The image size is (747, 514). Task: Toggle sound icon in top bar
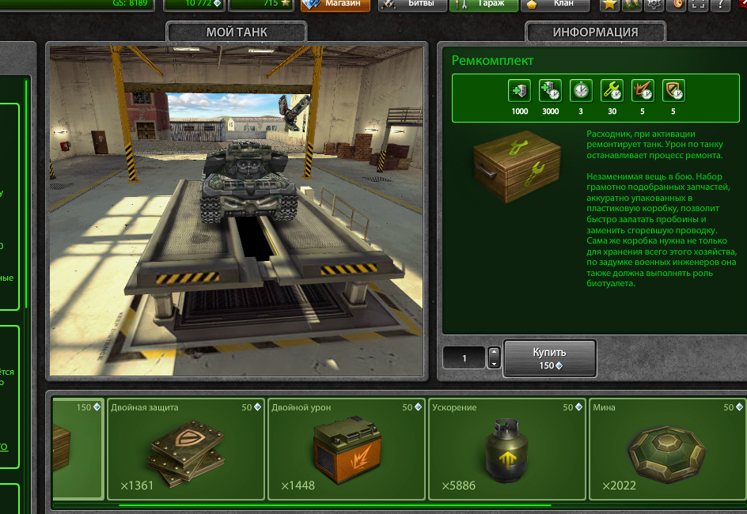(677, 5)
